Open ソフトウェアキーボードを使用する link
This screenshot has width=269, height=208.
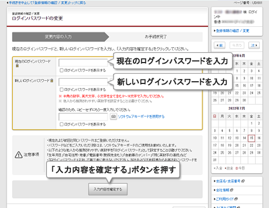[141, 116]
